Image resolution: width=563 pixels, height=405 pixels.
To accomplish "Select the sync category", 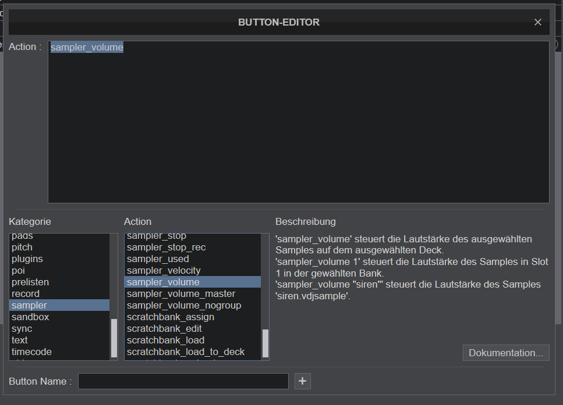I will (59, 328).
